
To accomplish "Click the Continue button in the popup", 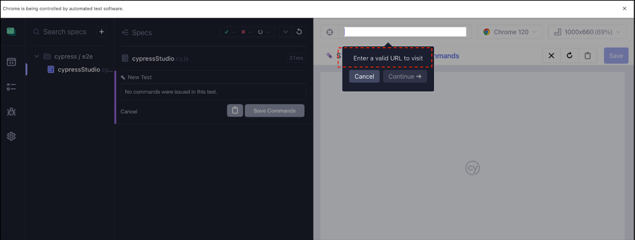I will click(405, 77).
